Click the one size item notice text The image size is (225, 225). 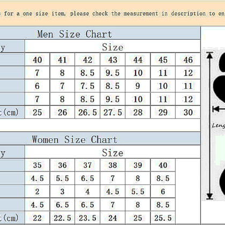pos(112,13)
